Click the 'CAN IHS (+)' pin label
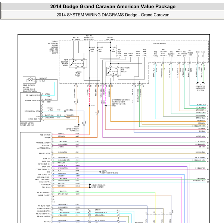This screenshot has width=224, height=223. 46,185
